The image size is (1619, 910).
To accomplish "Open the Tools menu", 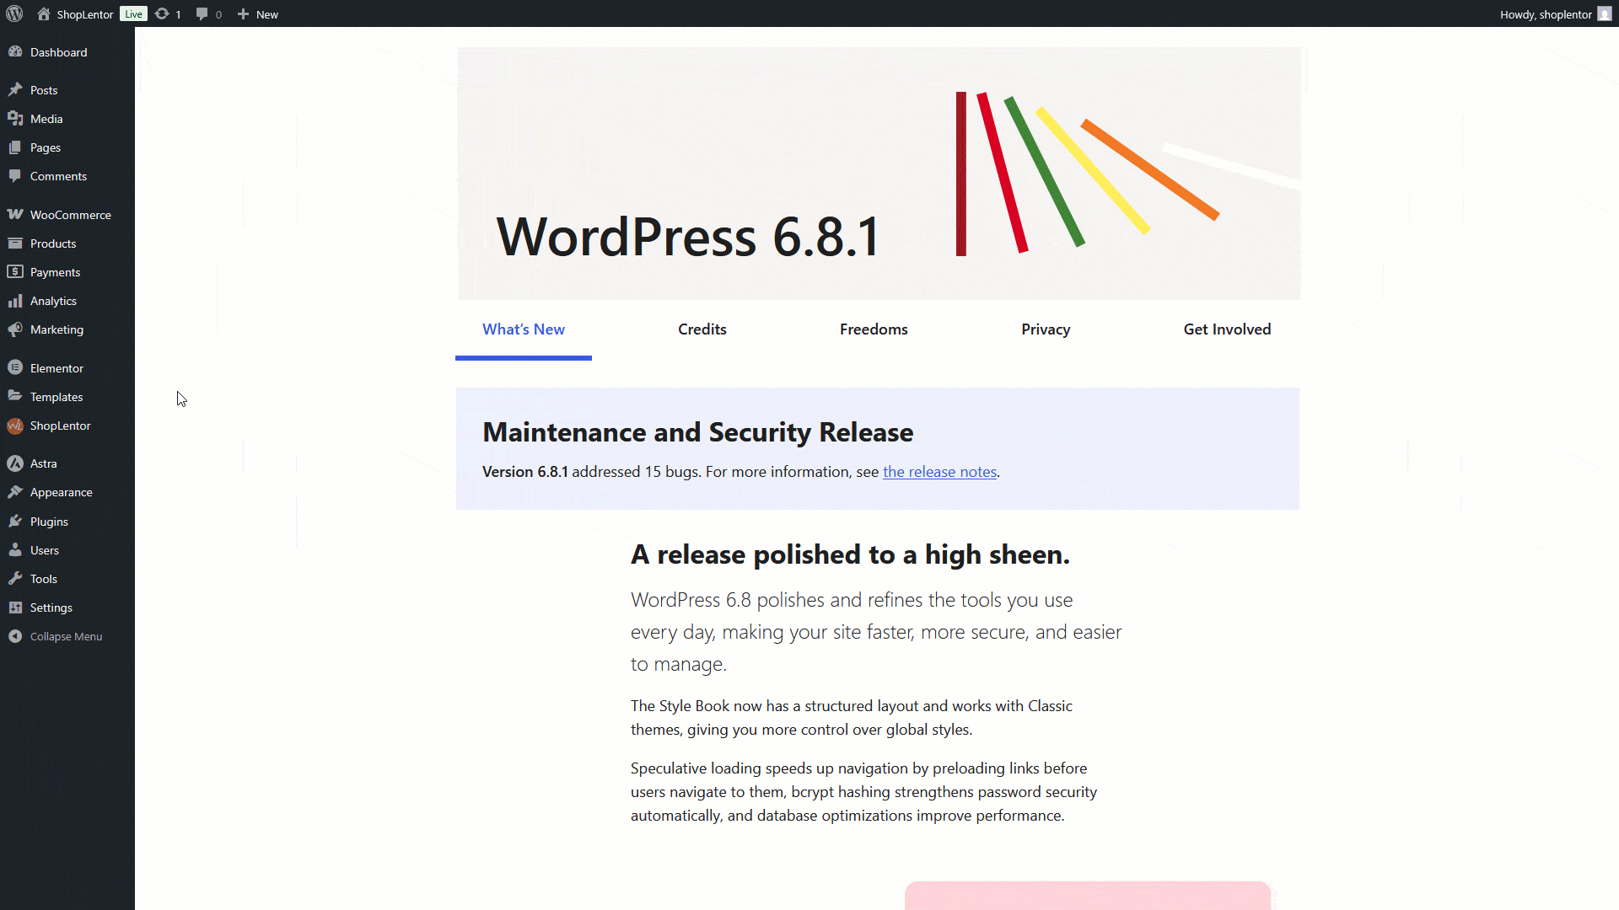I will 43,579.
